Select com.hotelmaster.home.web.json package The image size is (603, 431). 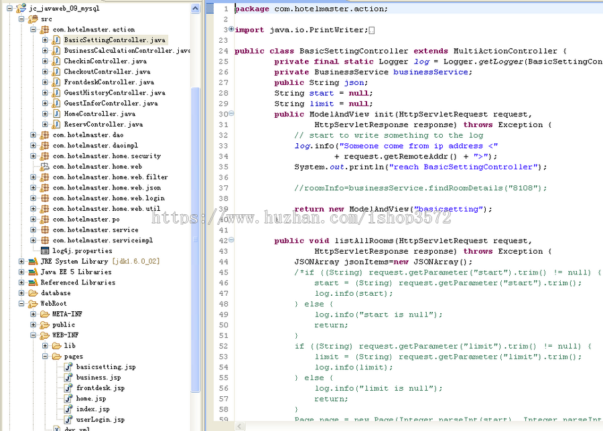[107, 187]
